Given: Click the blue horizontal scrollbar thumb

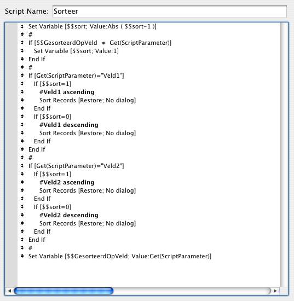Looking at the screenshot, I should click(64, 291).
